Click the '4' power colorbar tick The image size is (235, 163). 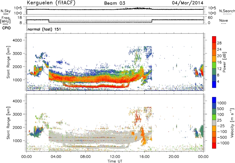point(218,81)
